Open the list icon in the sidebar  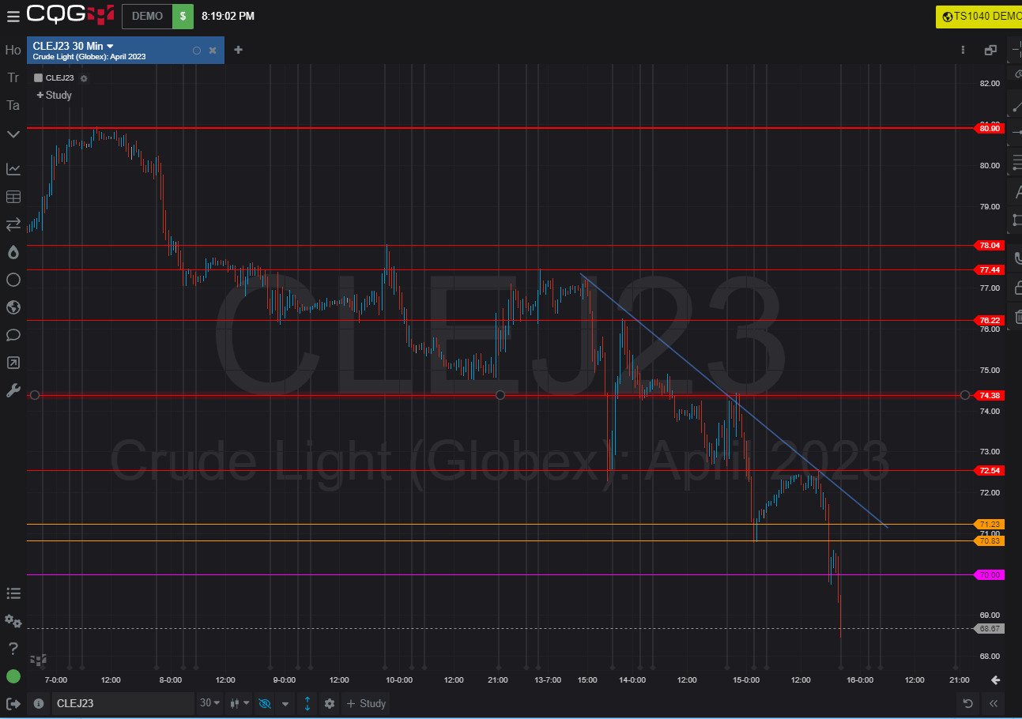point(13,593)
